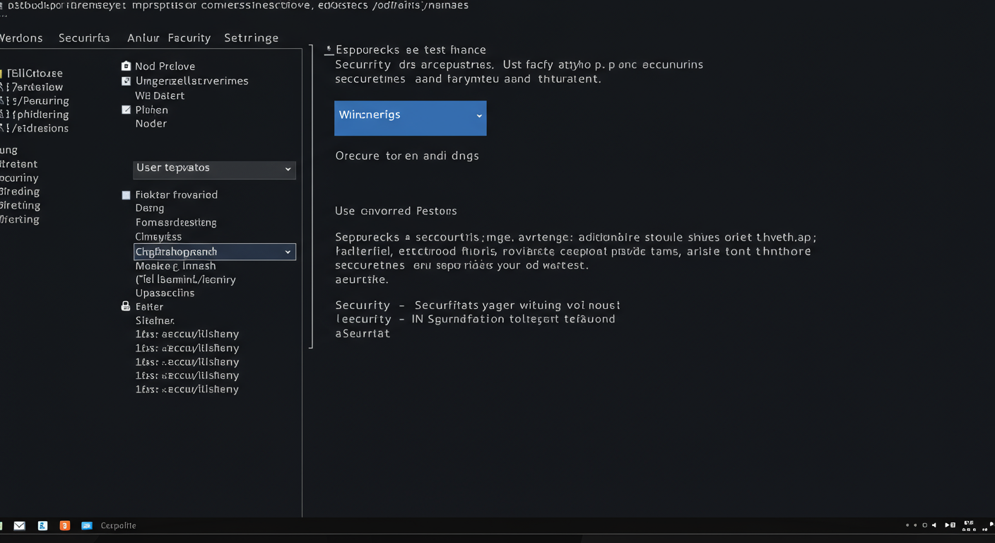Image resolution: width=995 pixels, height=543 pixels.
Task: Select the Moske Innash option
Action: [x=175, y=266]
